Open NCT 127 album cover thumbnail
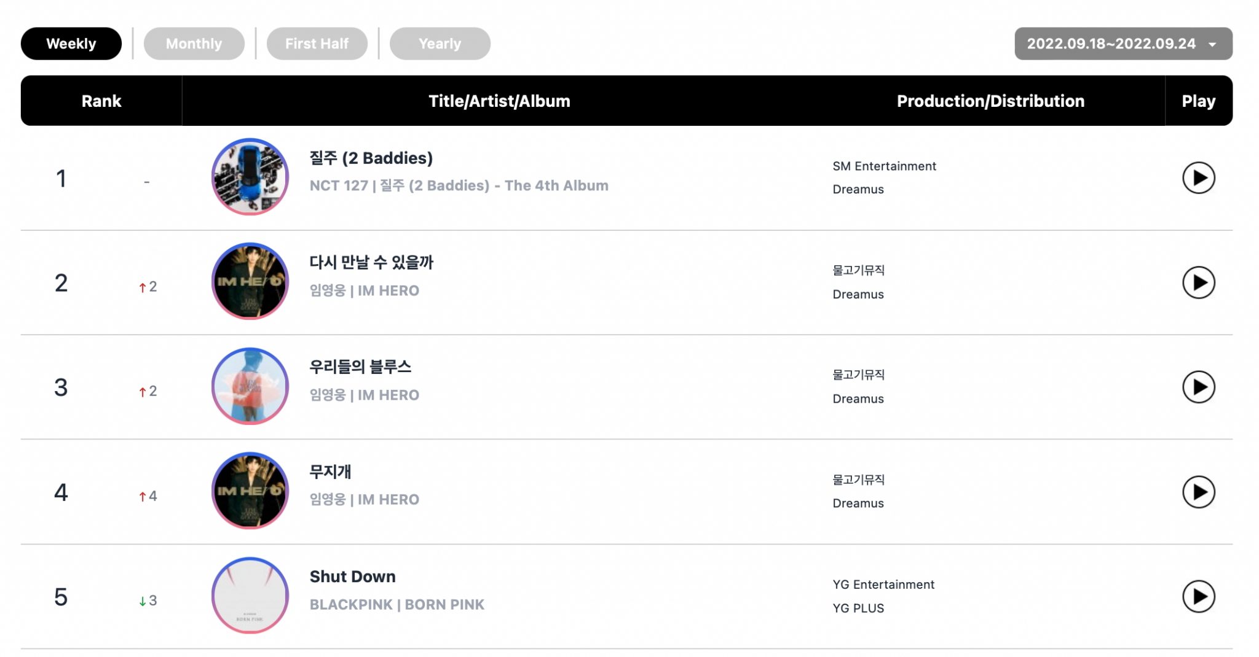Screen dimensions: 1259x657 click(x=250, y=177)
